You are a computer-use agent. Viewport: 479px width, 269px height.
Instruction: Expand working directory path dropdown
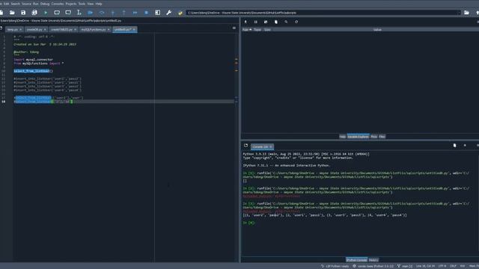point(459,13)
